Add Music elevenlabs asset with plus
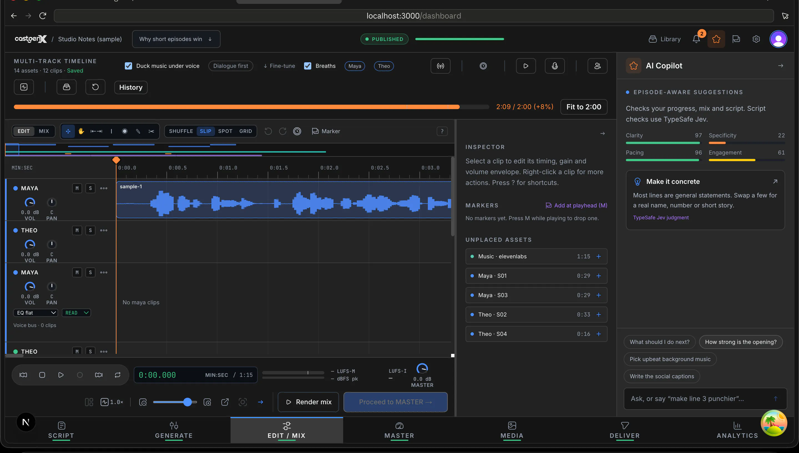The width and height of the screenshot is (799, 453). [599, 256]
